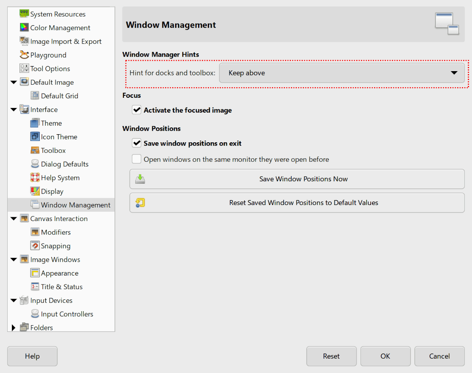Enable Open windows on the same monitor
This screenshot has width=472, height=373.
pos(137,159)
